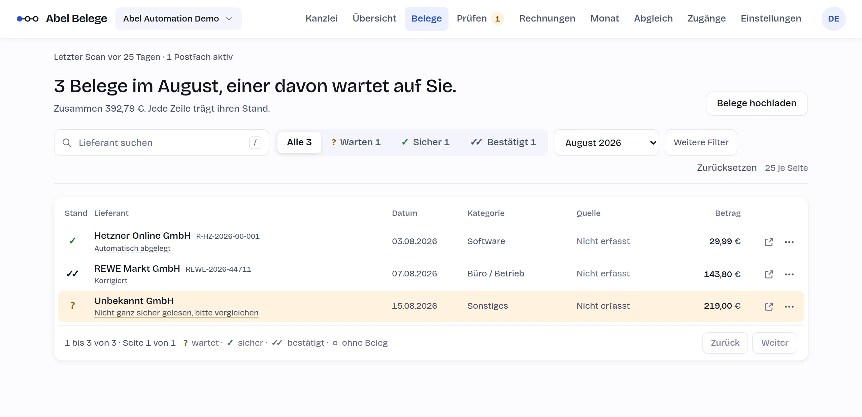Open the Zugänge tab

(x=706, y=18)
